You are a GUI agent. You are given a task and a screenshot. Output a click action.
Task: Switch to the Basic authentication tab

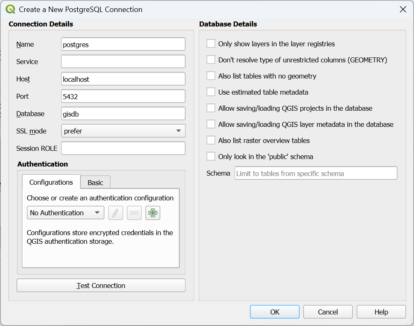tap(95, 183)
